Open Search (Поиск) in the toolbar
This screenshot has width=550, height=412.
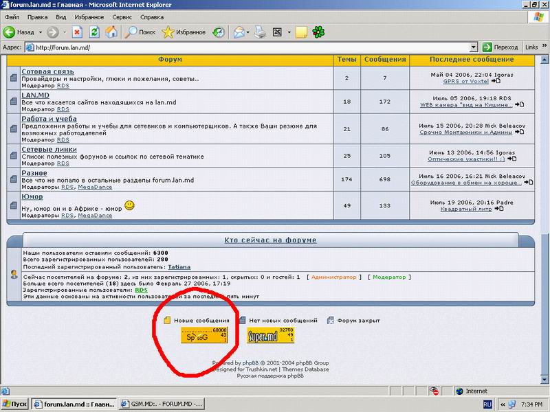[x=140, y=32]
